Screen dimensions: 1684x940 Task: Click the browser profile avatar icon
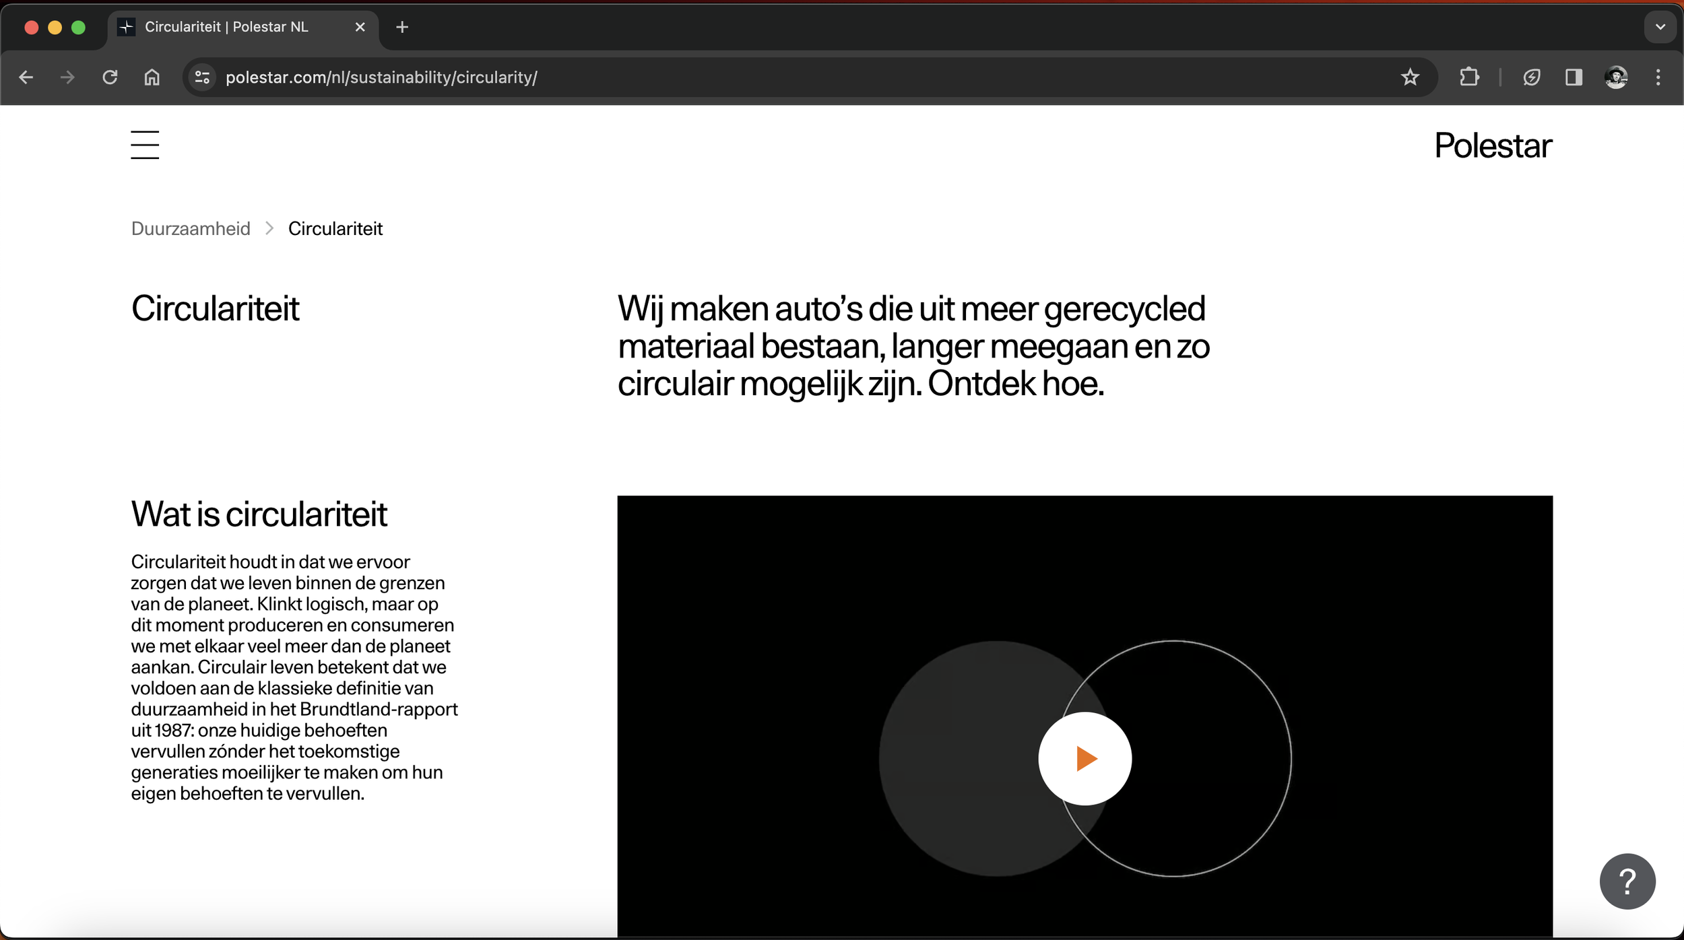[x=1616, y=77]
